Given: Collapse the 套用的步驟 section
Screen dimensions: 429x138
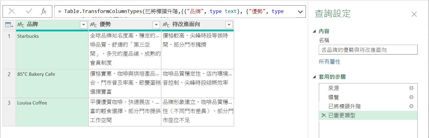Looking at the screenshot, I should [314, 77].
